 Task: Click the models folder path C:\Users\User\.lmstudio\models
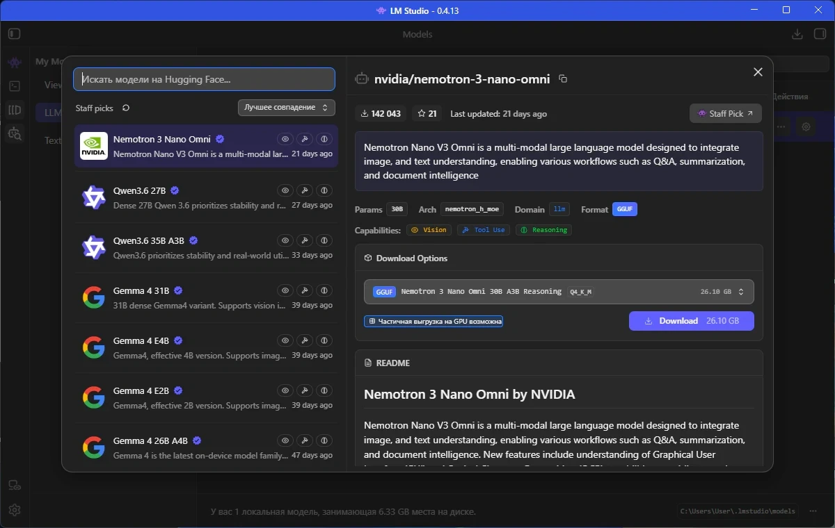click(x=737, y=511)
